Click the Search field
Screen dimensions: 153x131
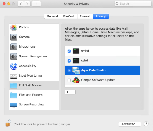[x=133, y=4]
